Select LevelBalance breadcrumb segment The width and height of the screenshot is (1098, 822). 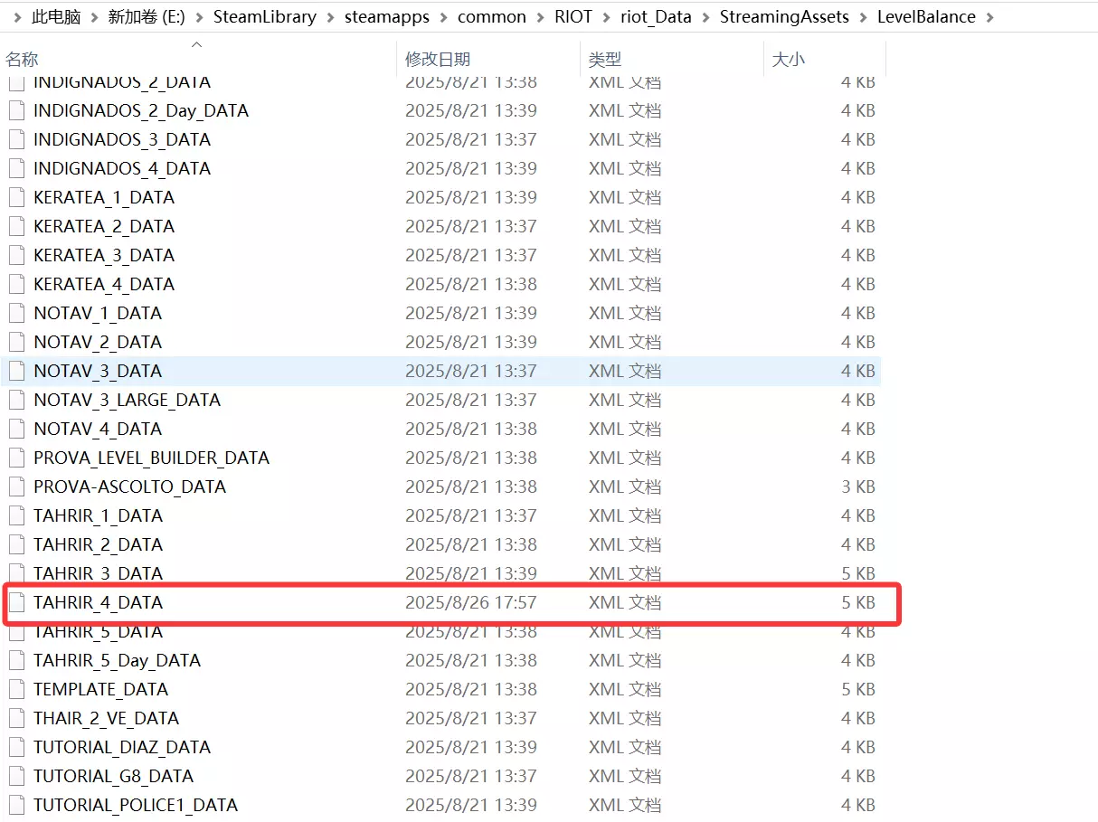[x=926, y=17]
